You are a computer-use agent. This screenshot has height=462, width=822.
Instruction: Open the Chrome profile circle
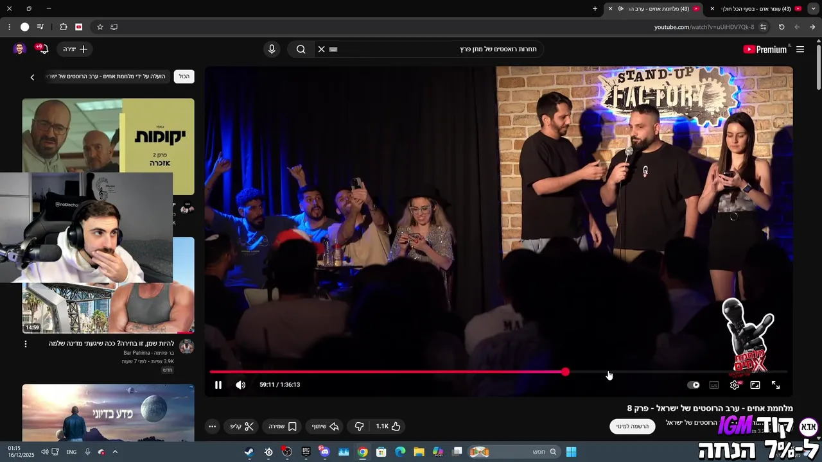pos(25,27)
